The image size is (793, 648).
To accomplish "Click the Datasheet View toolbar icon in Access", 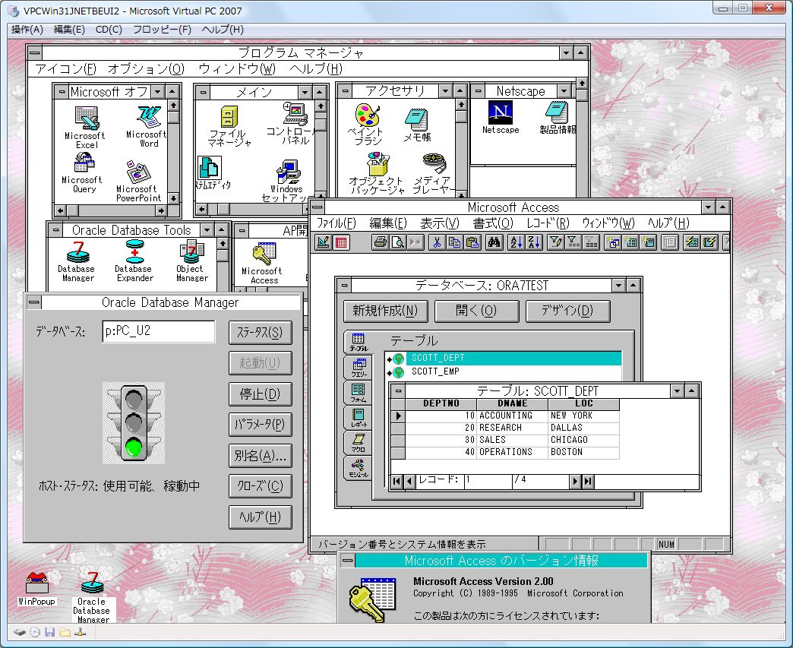I will tap(341, 243).
